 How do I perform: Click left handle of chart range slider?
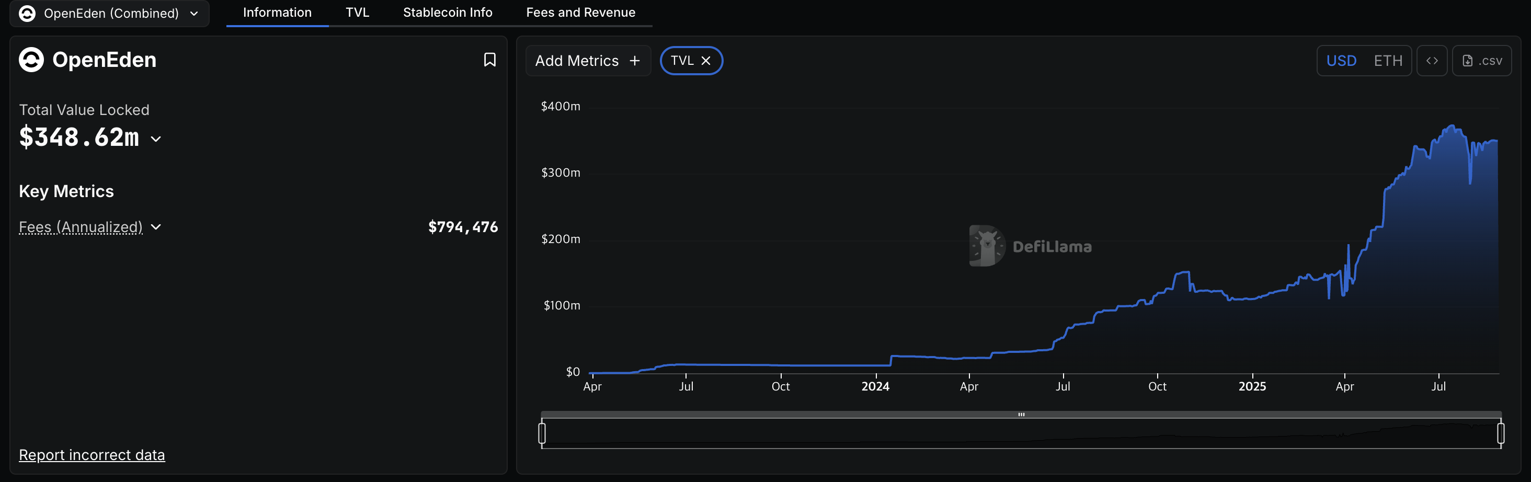point(541,433)
